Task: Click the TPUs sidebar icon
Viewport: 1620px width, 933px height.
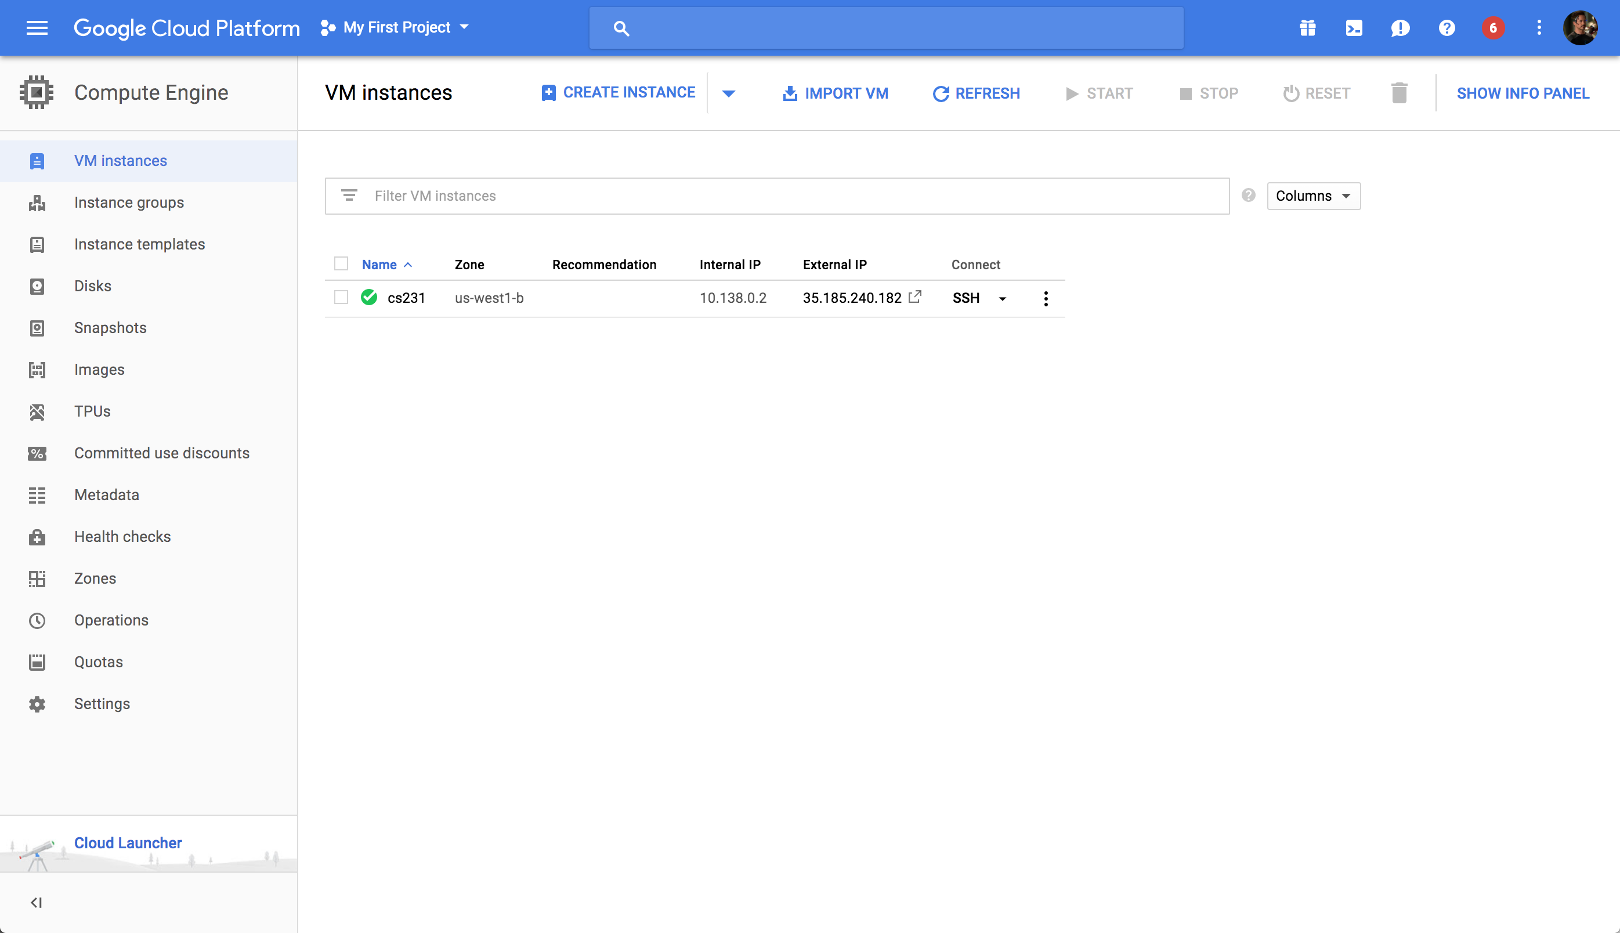Action: 37,411
